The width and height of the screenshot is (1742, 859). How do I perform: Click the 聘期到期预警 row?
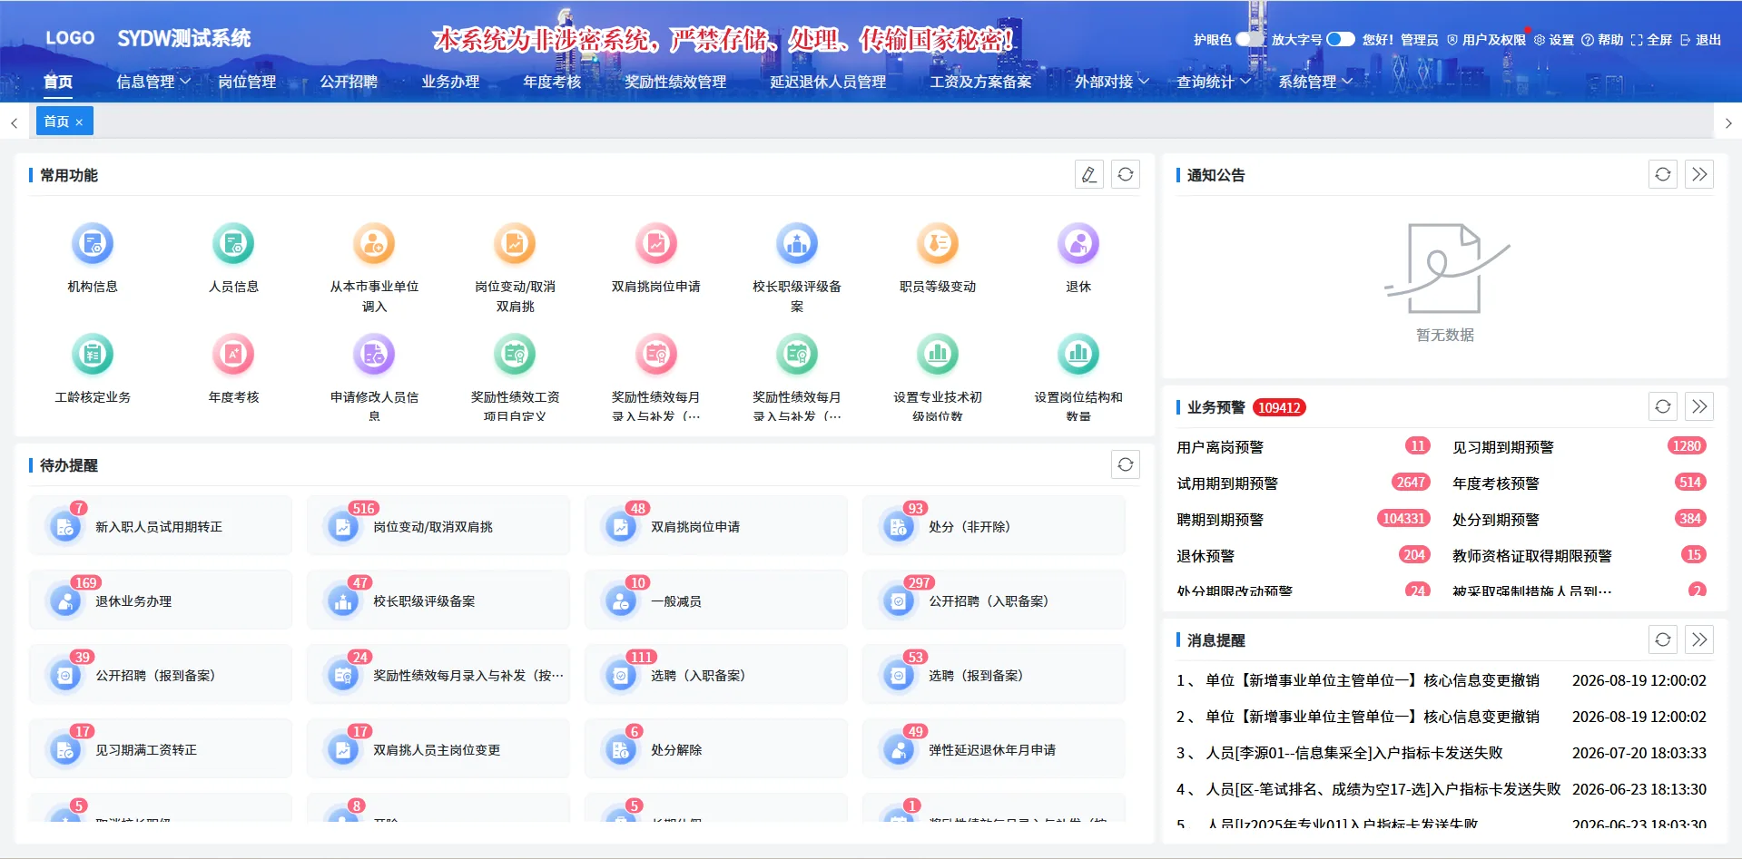click(1304, 519)
